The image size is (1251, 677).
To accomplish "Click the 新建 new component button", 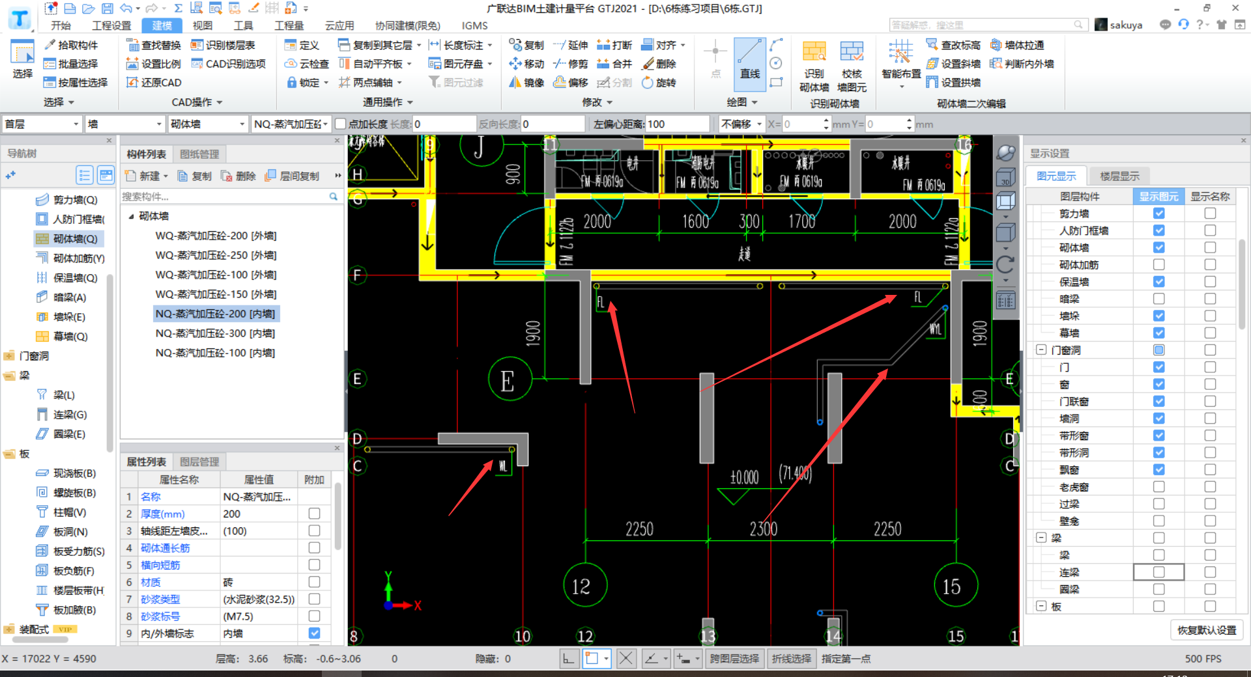I will (x=147, y=176).
